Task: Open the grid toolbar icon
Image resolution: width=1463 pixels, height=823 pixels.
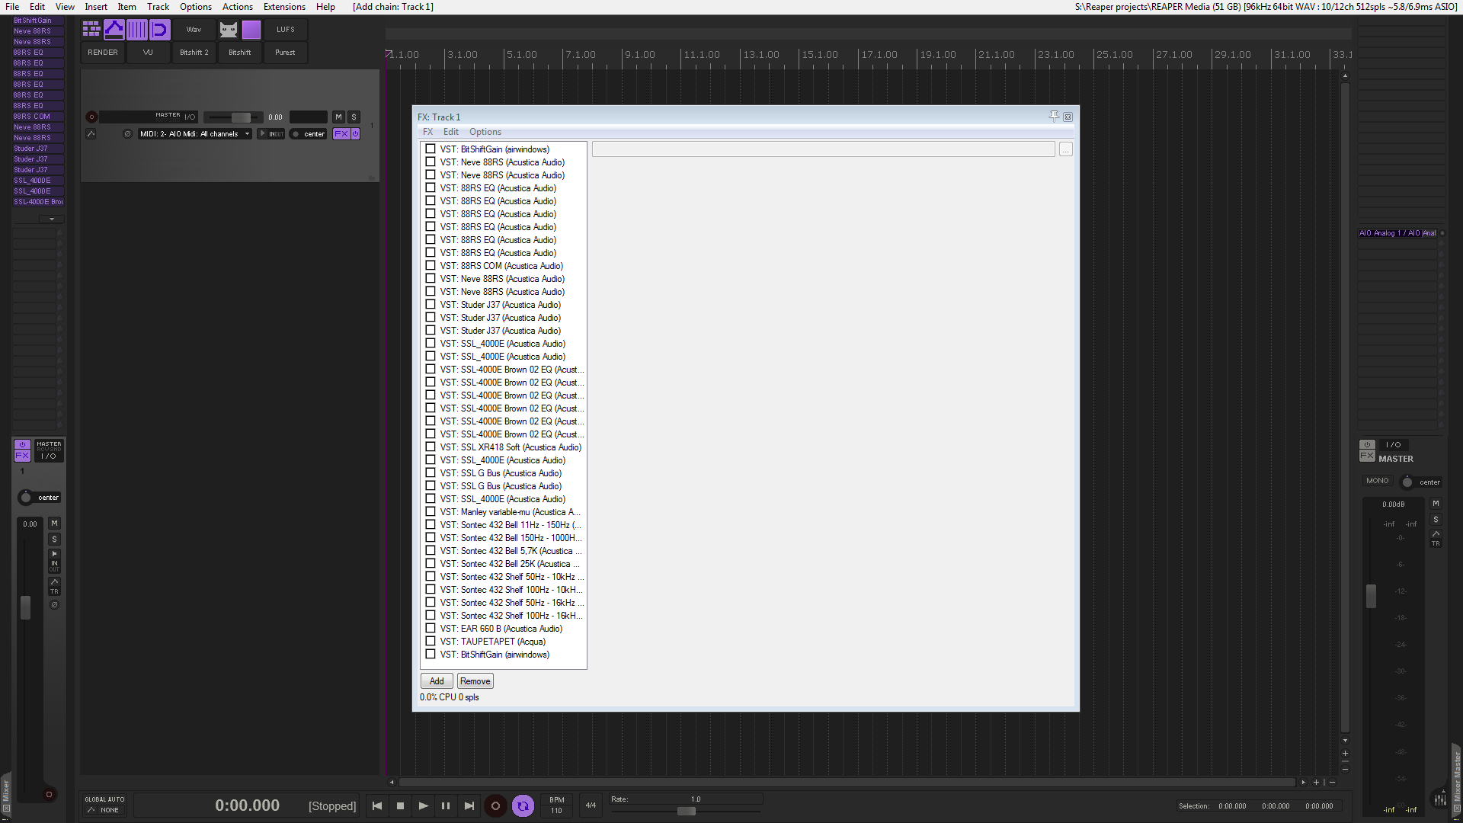Action: [x=91, y=30]
